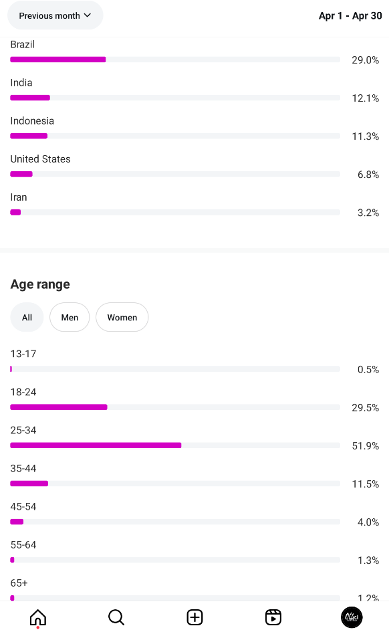Viewport: 389px width, 632px height.
Task: Open the Home feed icon
Action: pos(38,617)
